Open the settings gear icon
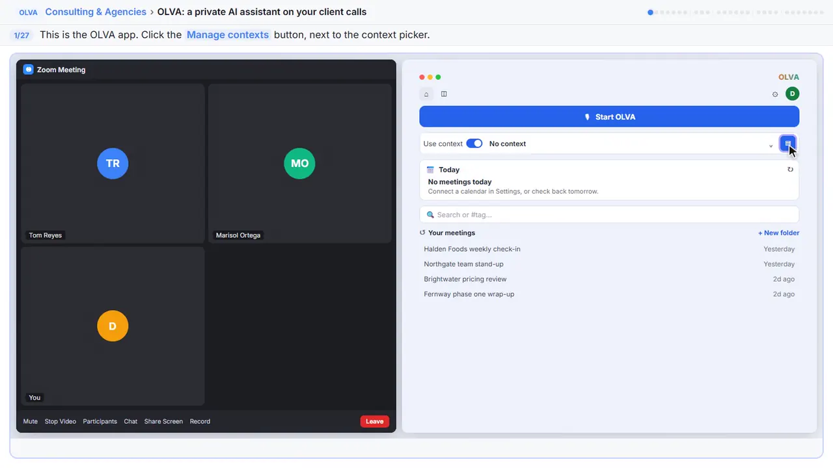Screen dimensions: 833x468 pyautogui.click(x=775, y=94)
